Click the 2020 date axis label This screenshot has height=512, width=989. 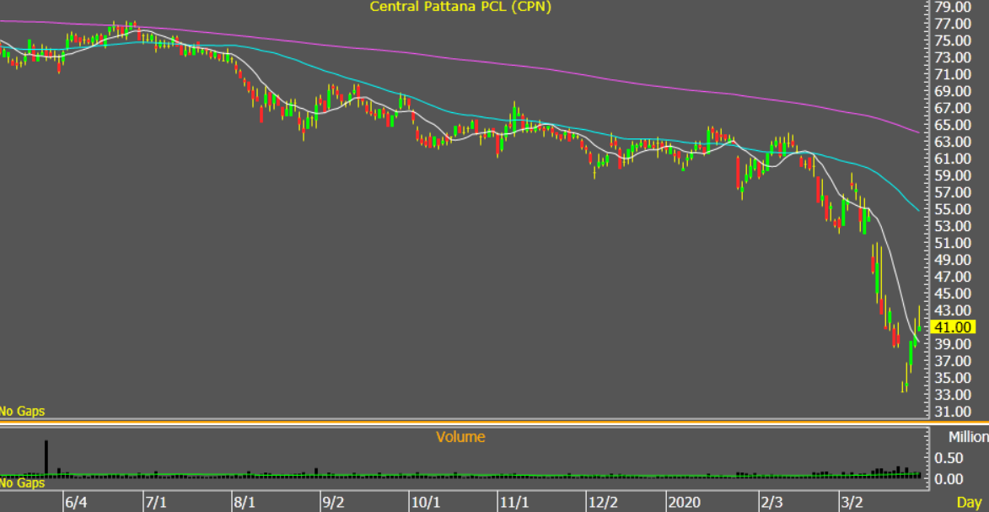[685, 503]
